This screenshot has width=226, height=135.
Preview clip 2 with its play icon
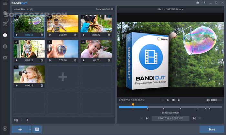(50, 35)
